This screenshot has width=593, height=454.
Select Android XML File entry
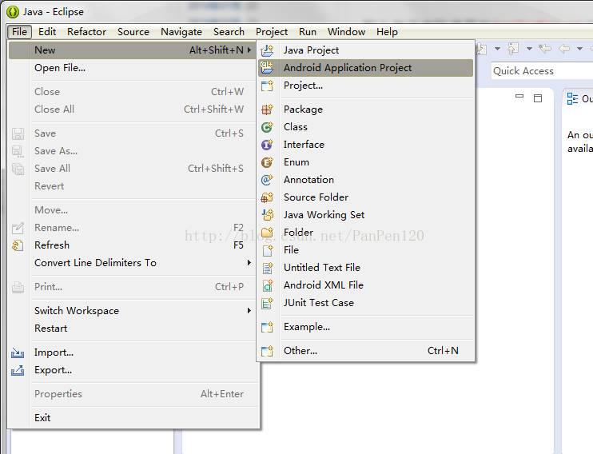pyautogui.click(x=366, y=285)
